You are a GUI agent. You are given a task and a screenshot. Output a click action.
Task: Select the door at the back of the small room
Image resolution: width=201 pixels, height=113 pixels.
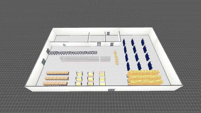[108, 33]
